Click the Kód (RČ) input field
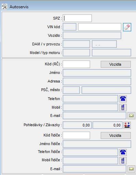Viewport: 136px width, 175px height. (76, 64)
